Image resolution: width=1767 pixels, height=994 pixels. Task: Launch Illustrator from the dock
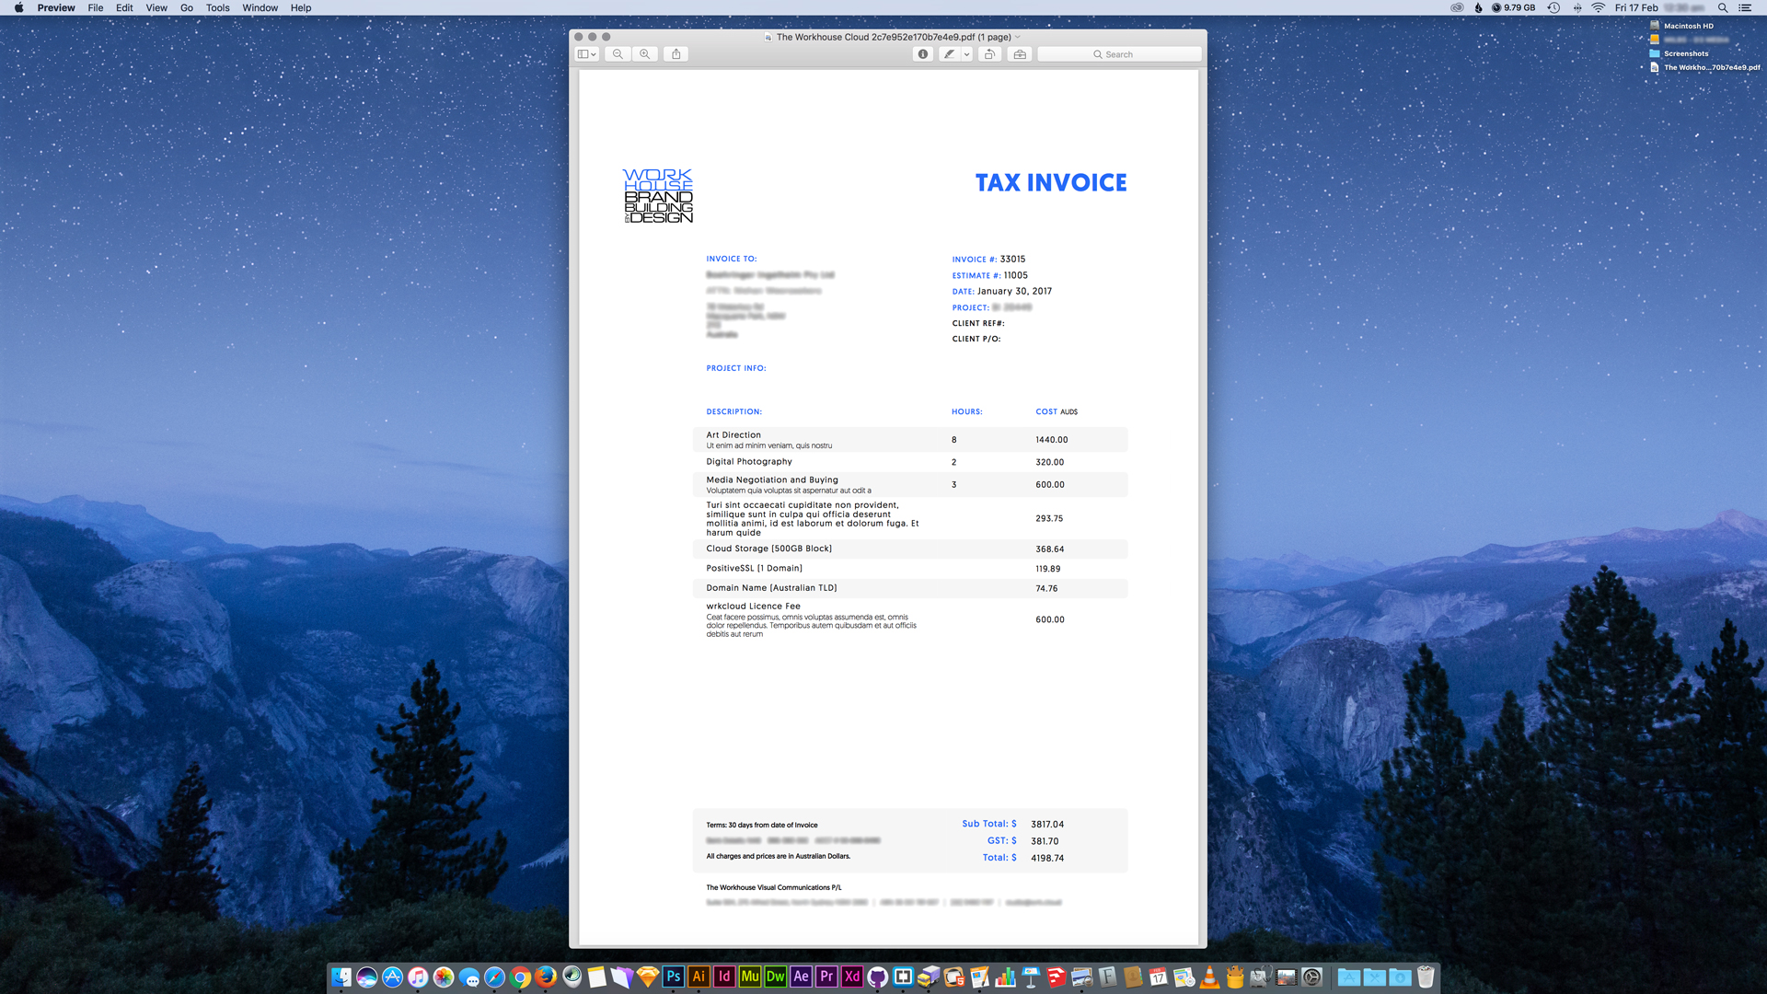tap(699, 977)
